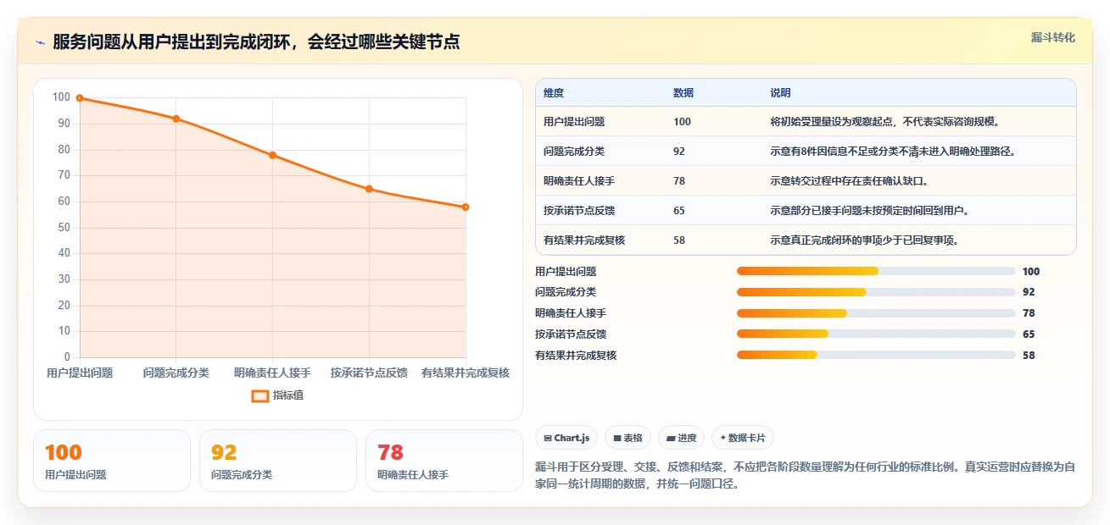Toggle the 指标值 legend color box
The image size is (1110, 525).
point(260,395)
